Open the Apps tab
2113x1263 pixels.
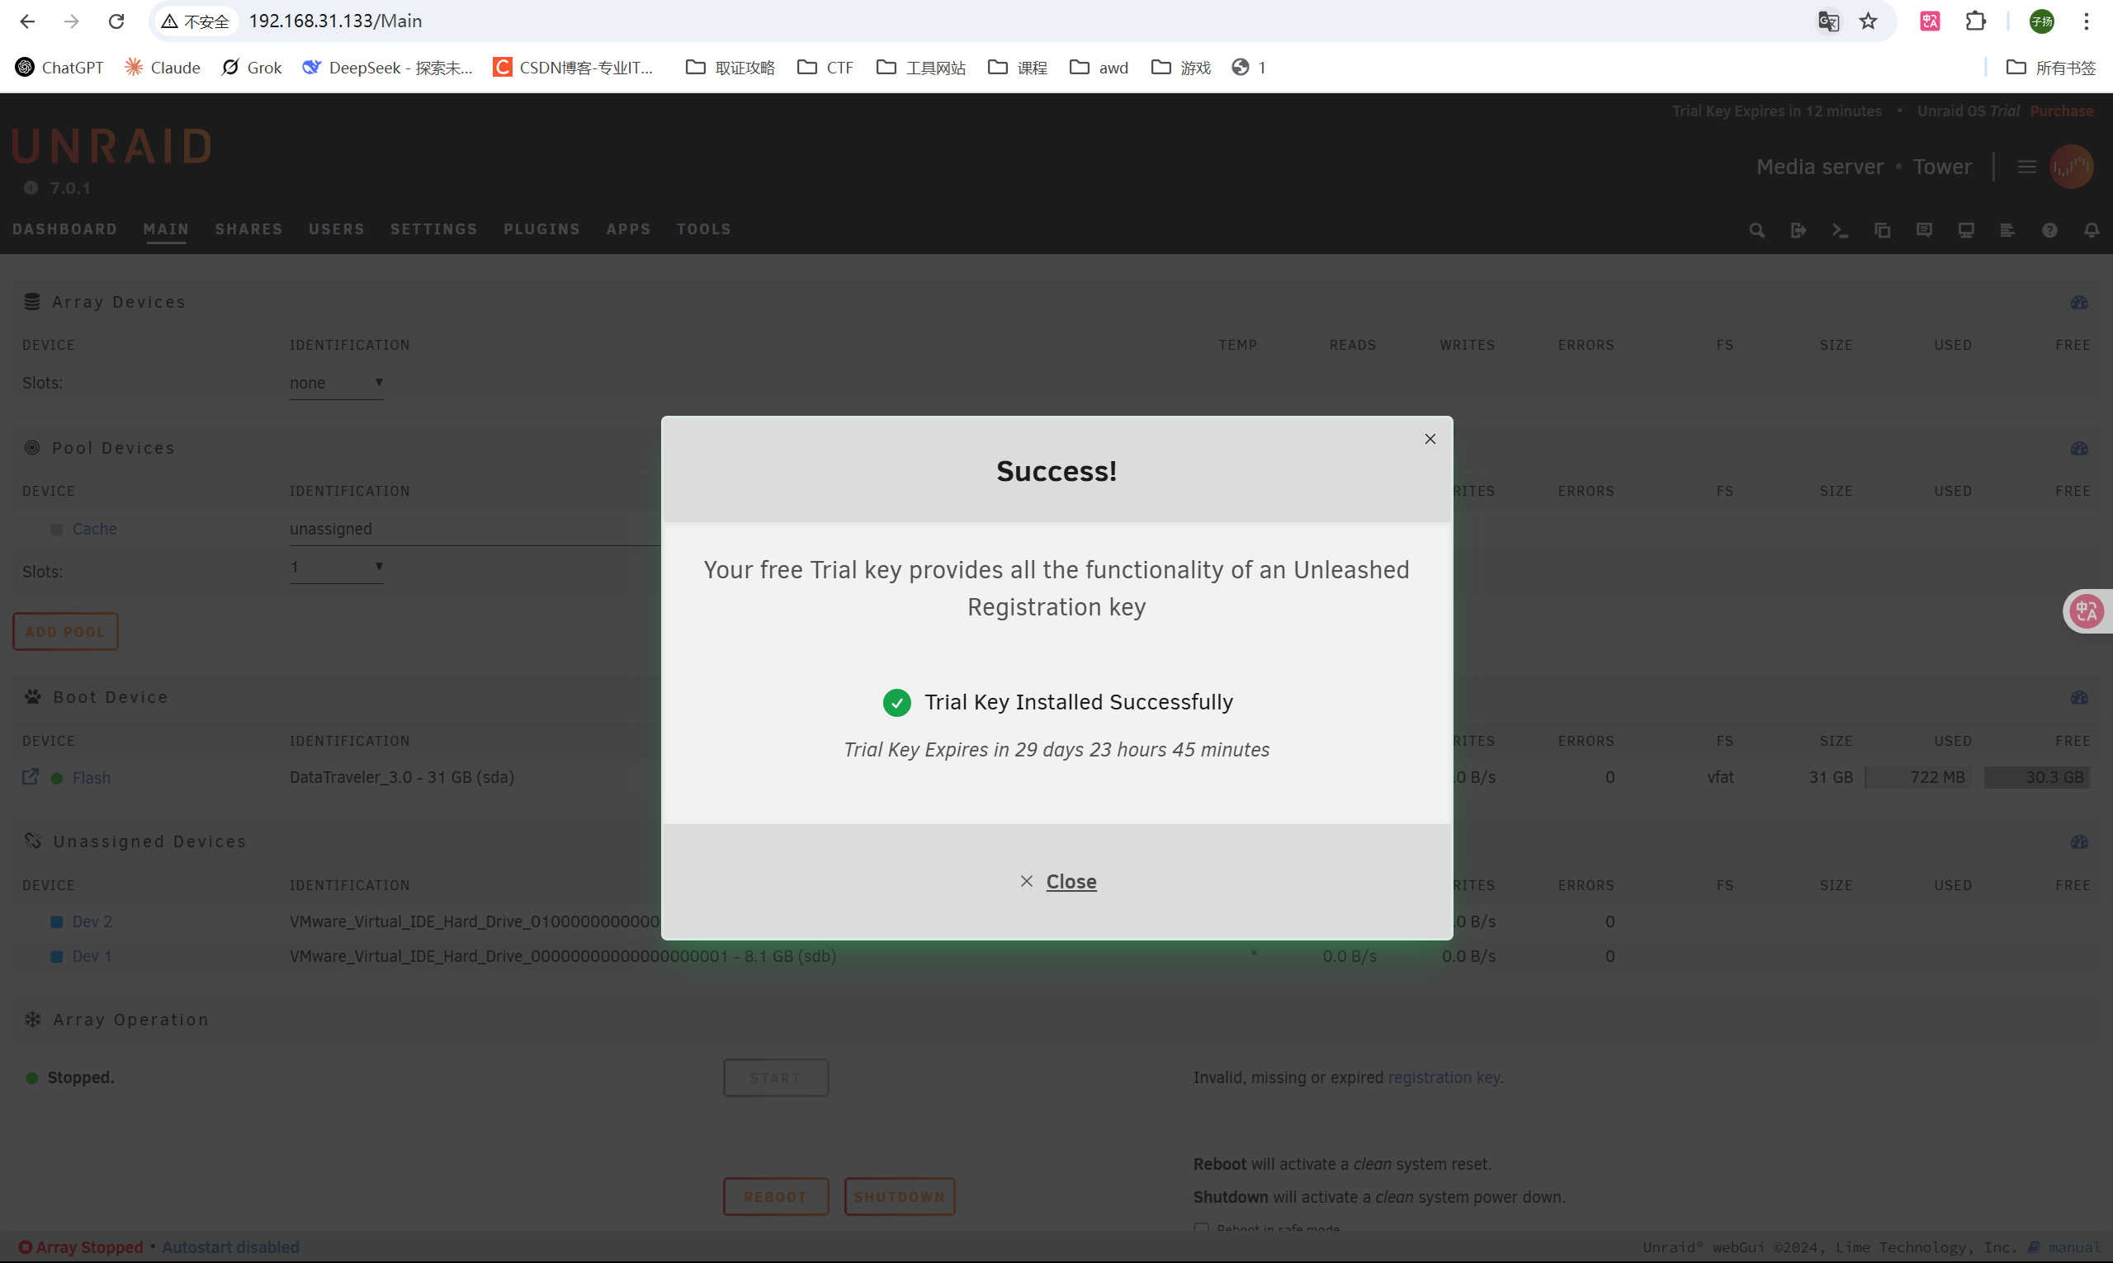point(628,229)
